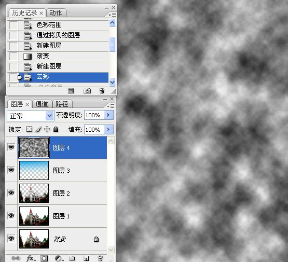Delete current history state with trash icon
Image resolution: width=288 pixels, height=262 pixels.
pos(102,91)
